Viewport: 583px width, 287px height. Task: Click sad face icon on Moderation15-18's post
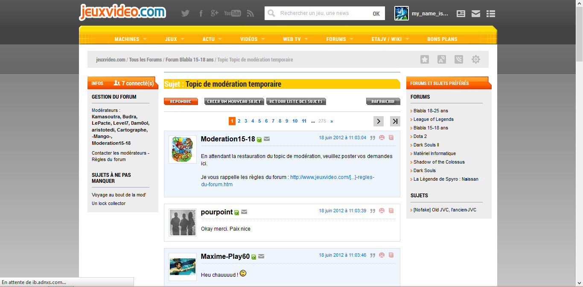tap(382, 138)
